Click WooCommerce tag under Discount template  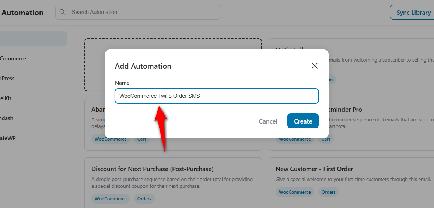tap(111, 198)
